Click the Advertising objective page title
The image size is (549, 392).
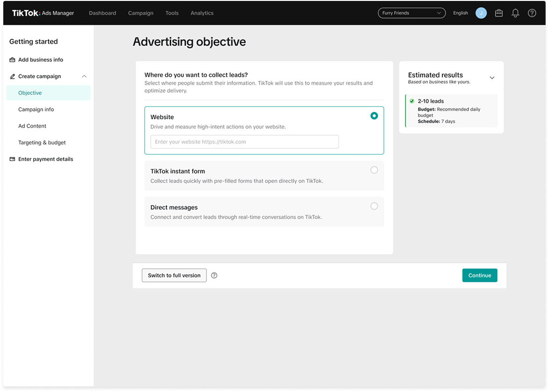click(189, 42)
